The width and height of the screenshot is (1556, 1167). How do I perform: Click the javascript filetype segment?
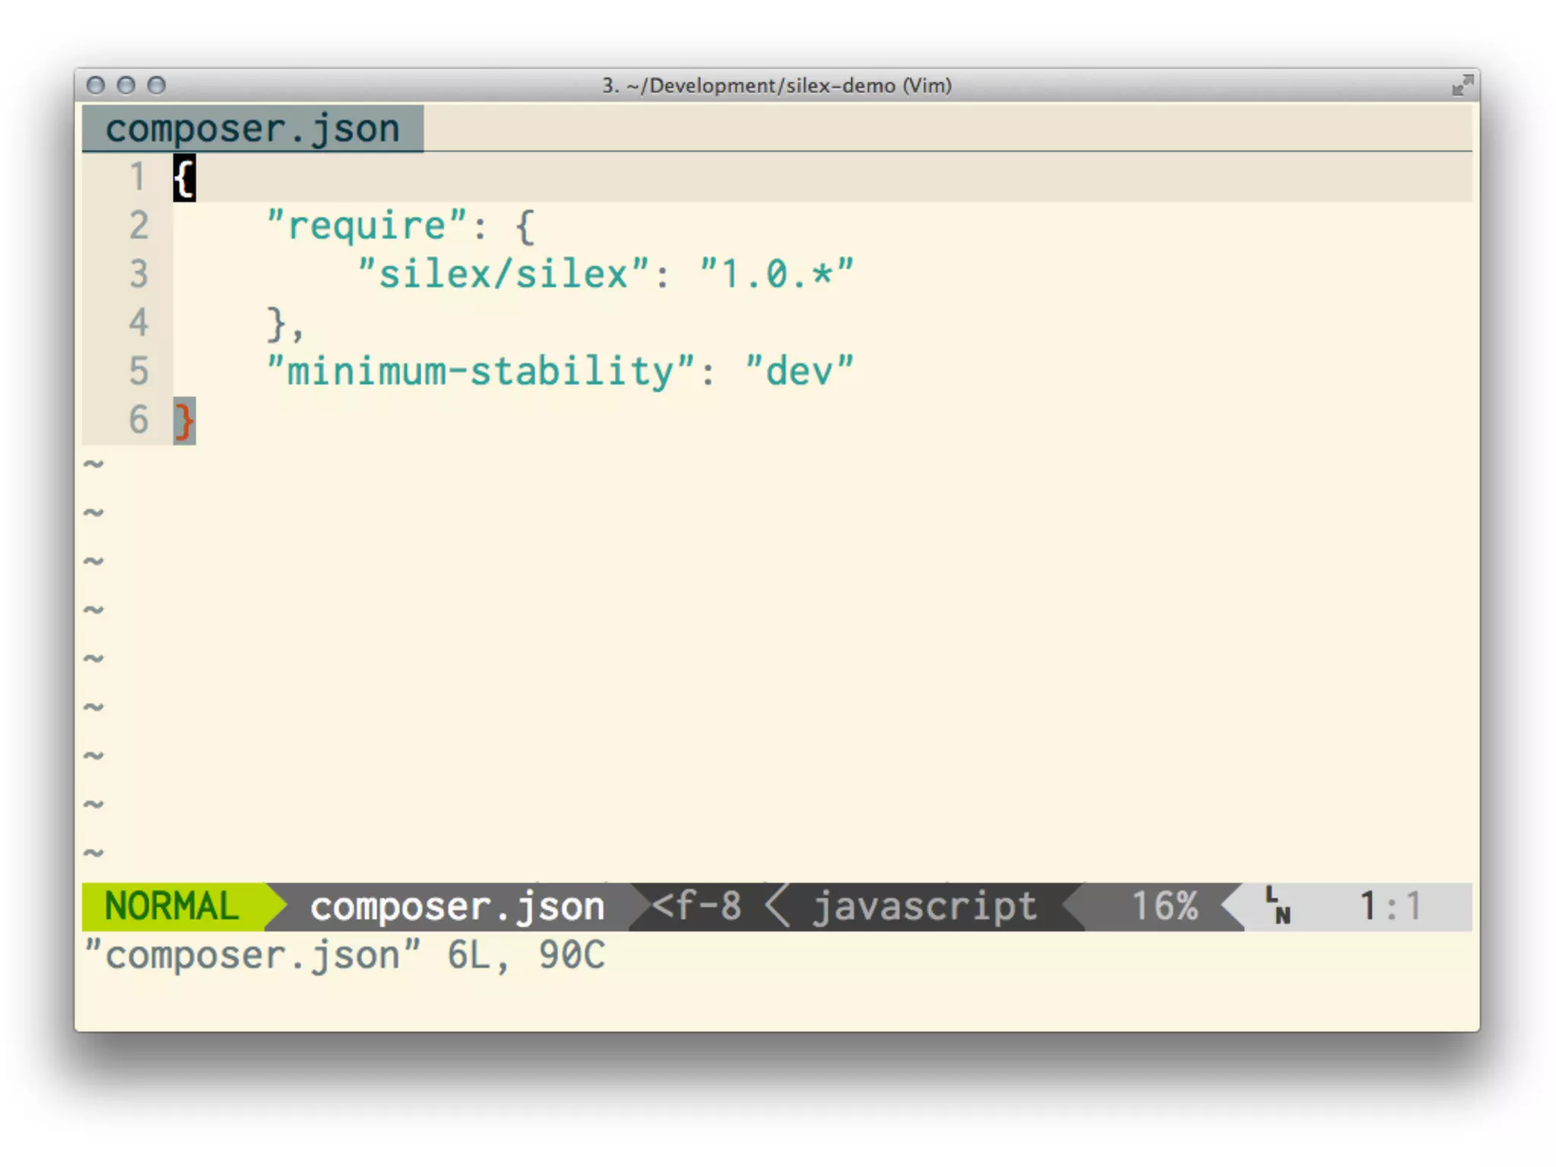924,906
